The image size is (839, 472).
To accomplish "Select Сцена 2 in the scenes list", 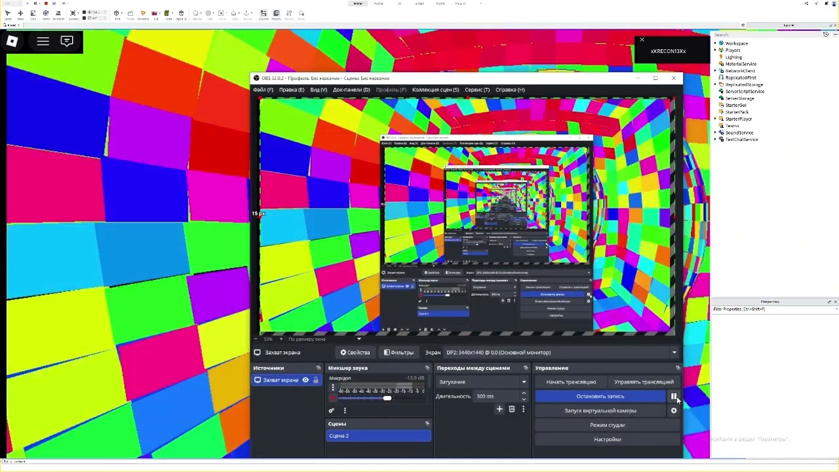I will click(379, 436).
